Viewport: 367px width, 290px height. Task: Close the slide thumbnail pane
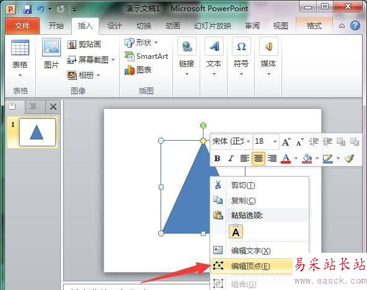[x=53, y=107]
